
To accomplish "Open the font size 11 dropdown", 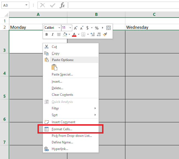I will 70,28.
